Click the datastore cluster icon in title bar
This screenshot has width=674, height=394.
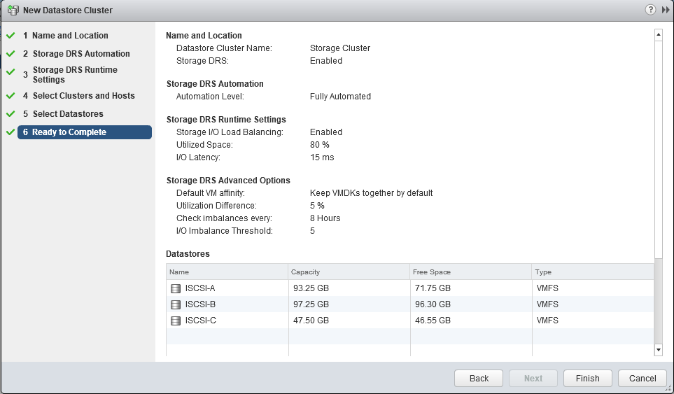pyautogui.click(x=13, y=10)
